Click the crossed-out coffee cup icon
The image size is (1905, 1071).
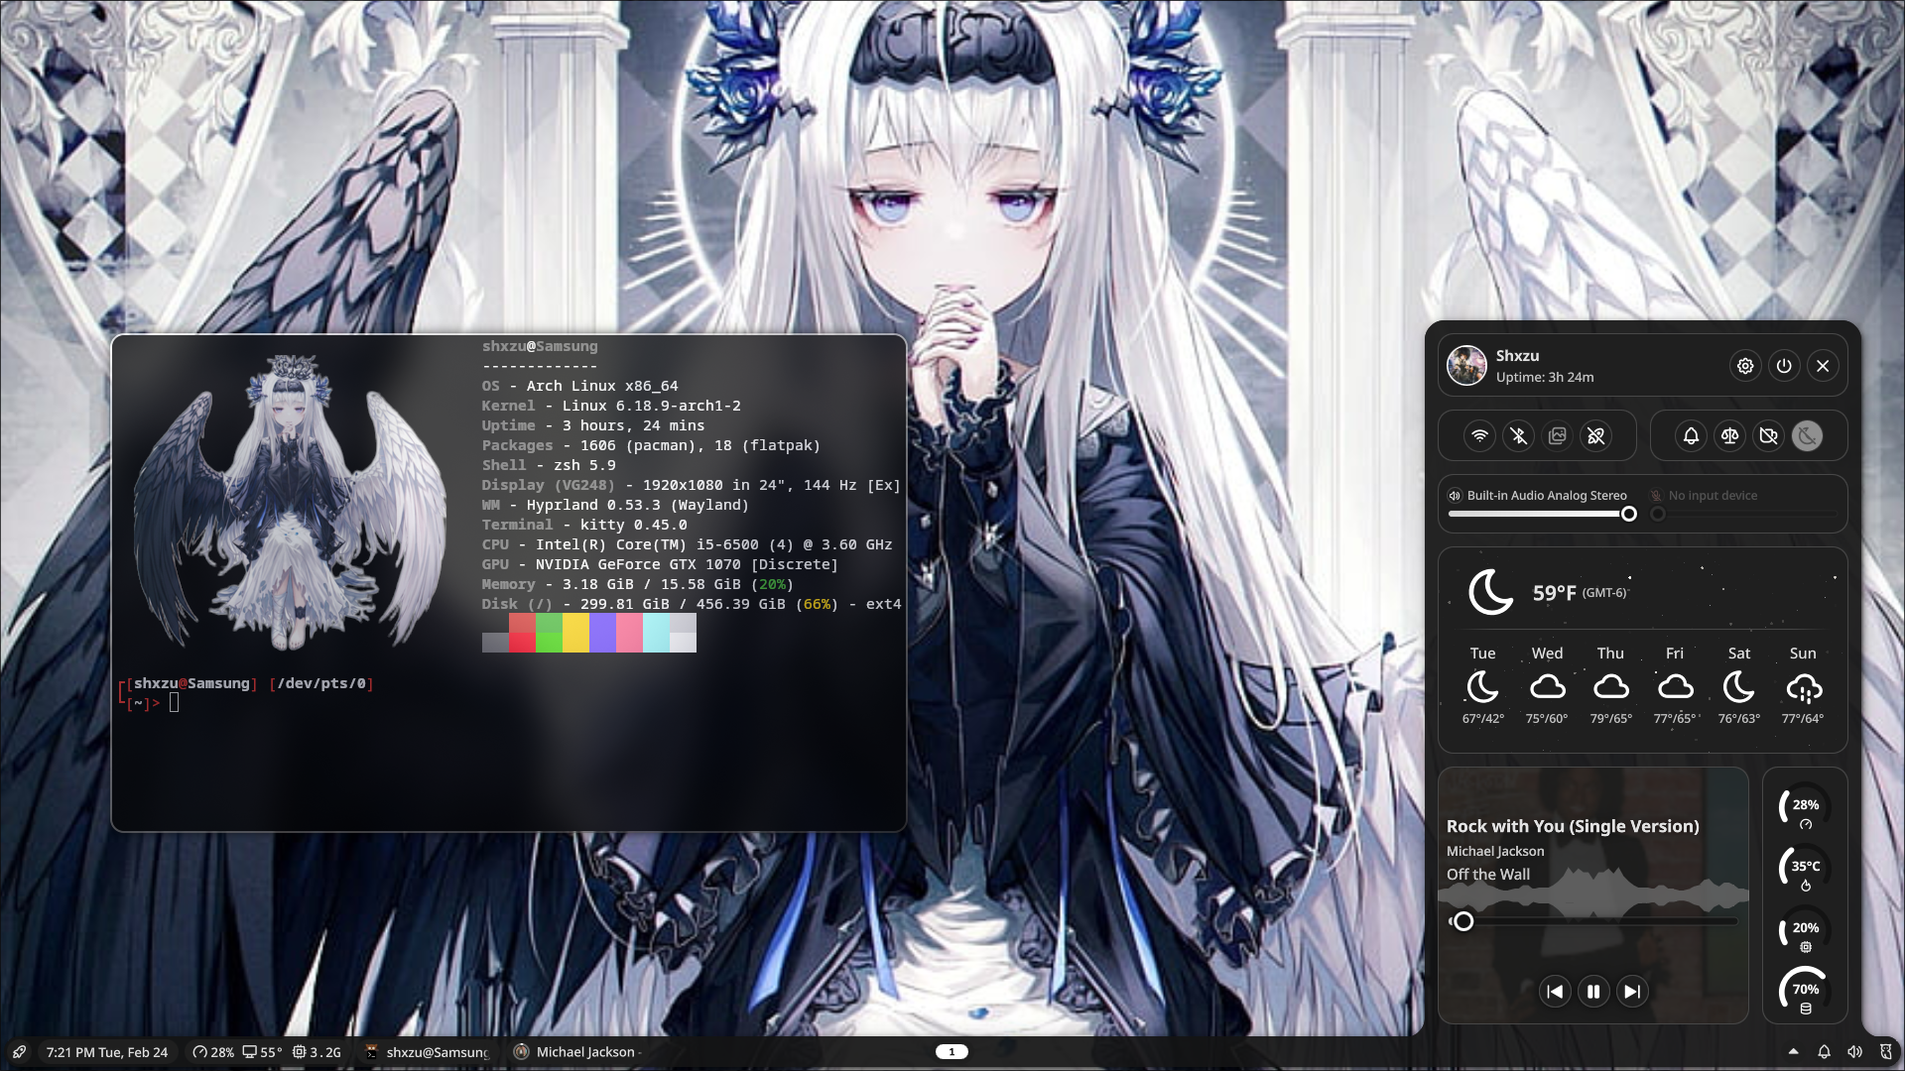(1768, 436)
